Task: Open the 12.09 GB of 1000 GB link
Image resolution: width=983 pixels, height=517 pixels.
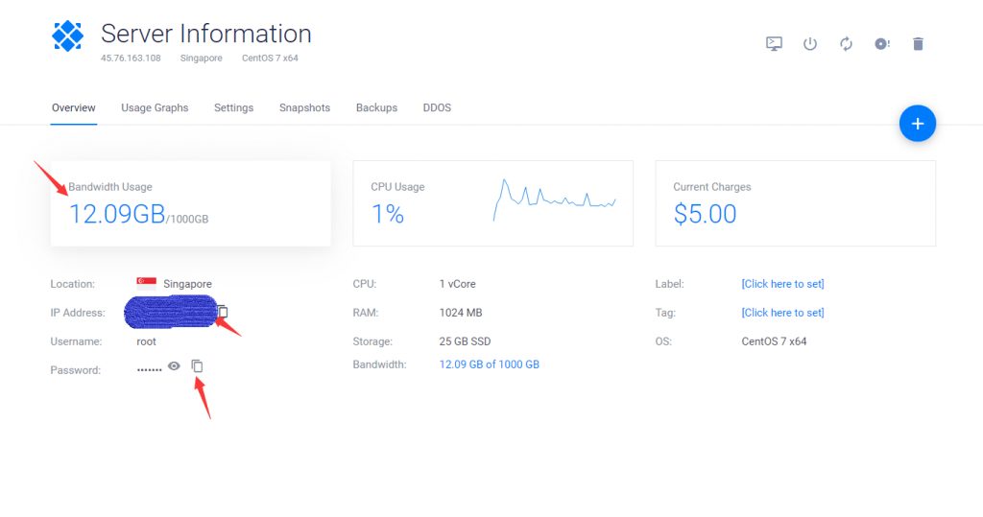Action: click(x=489, y=364)
